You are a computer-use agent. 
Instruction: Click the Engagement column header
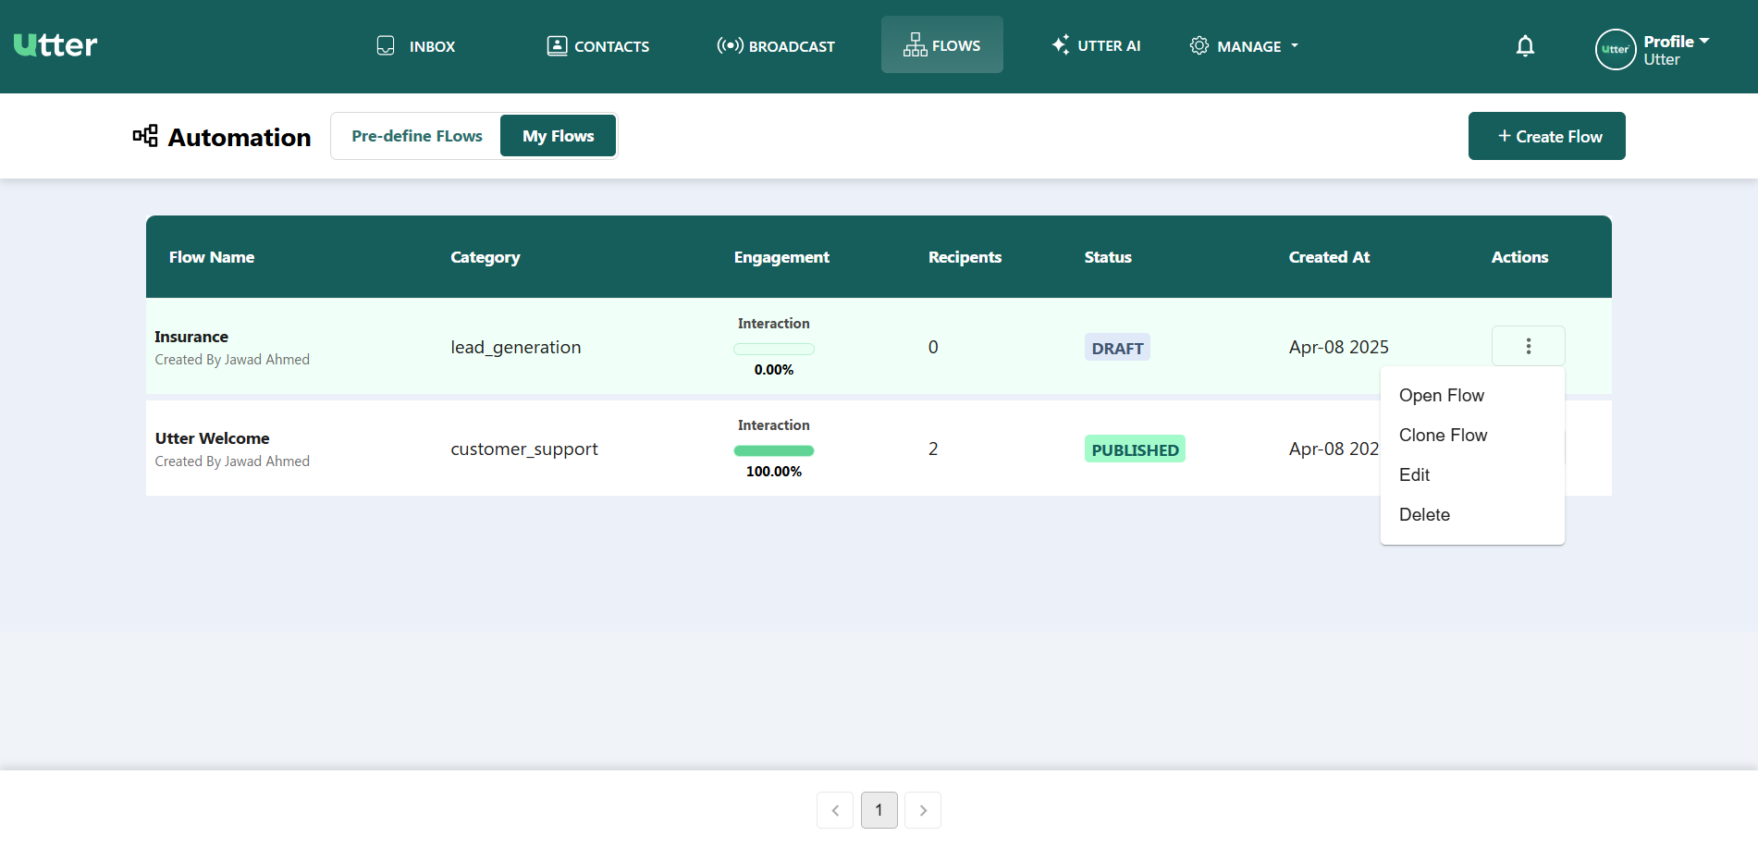tap(781, 257)
